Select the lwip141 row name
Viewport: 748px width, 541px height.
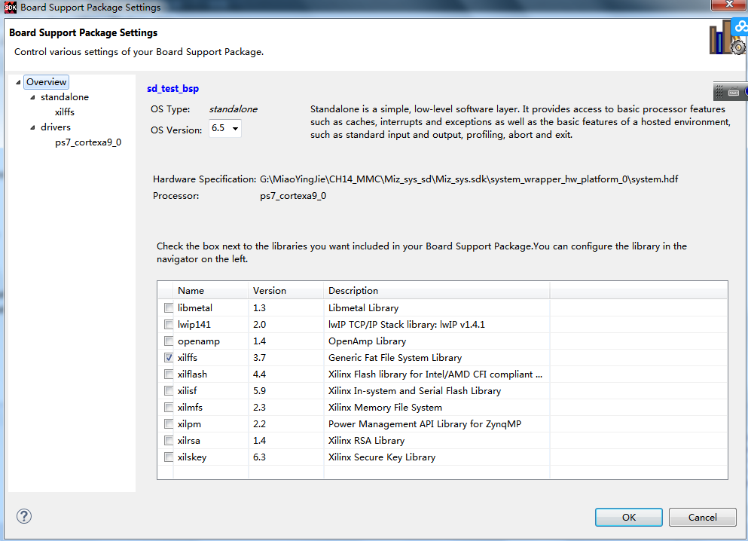tap(194, 325)
